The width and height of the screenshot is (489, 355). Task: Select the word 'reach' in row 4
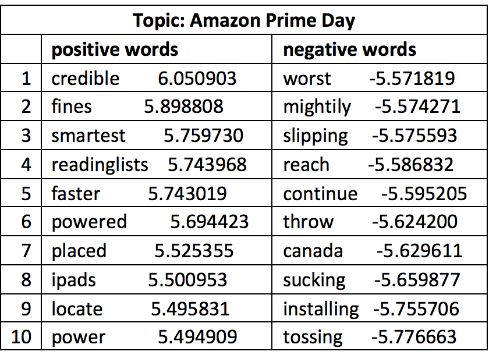306,164
